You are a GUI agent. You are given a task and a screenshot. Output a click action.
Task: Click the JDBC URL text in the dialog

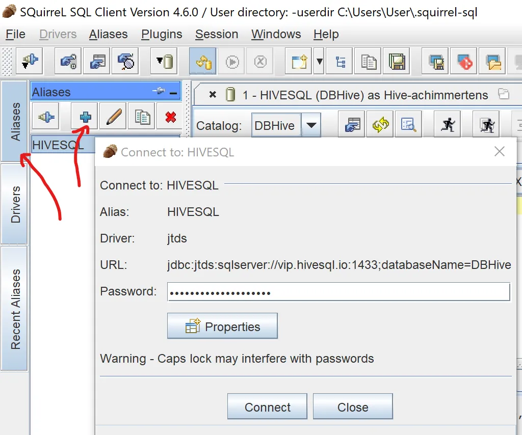click(339, 265)
